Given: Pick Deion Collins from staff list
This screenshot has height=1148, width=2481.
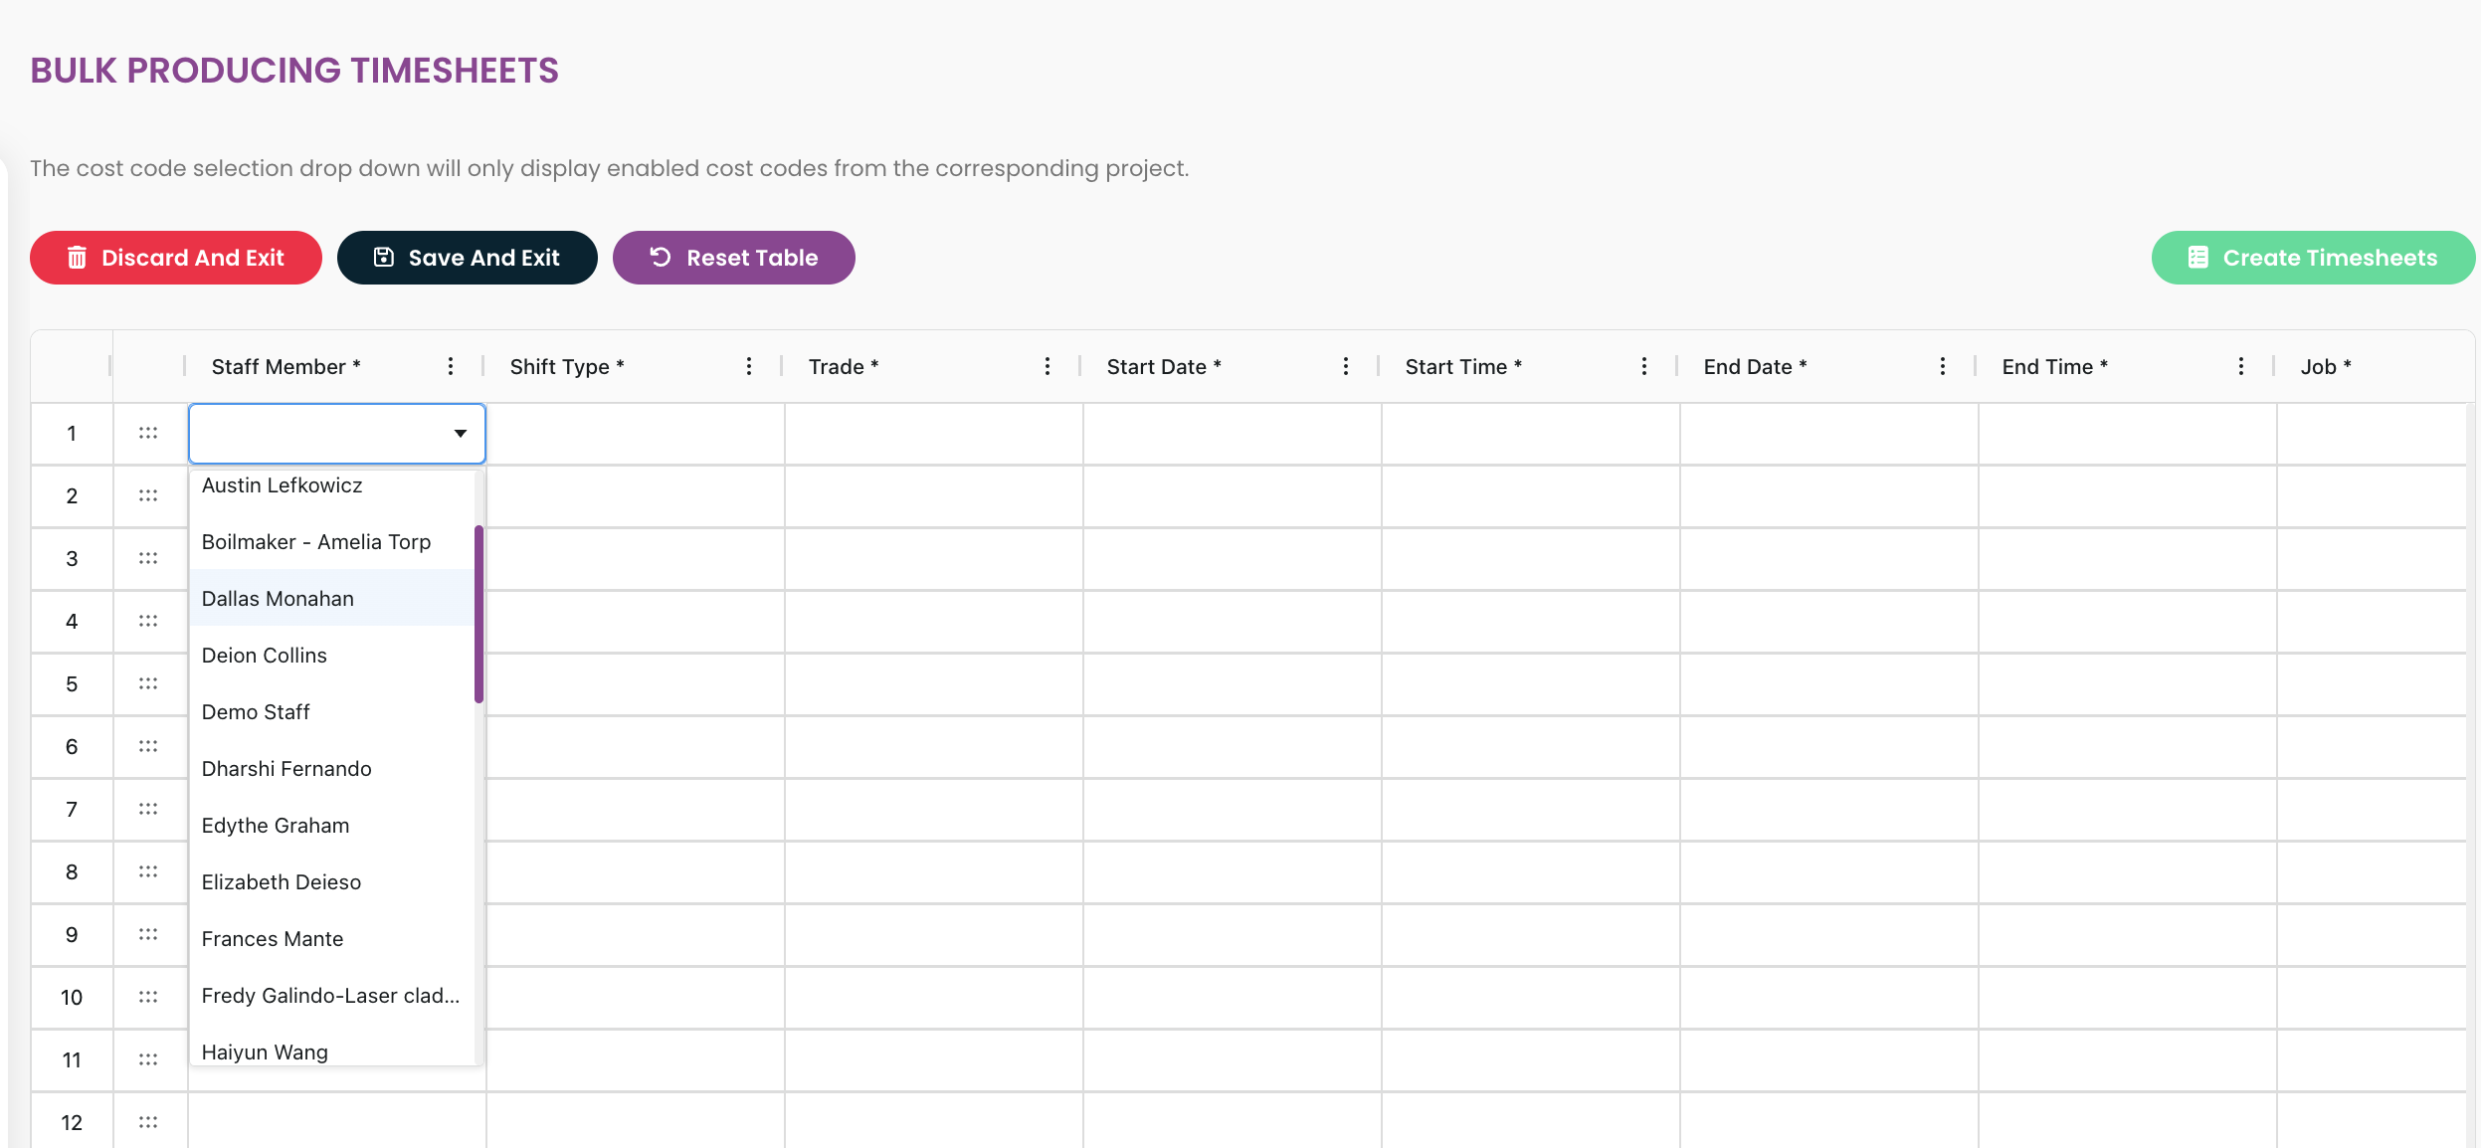Looking at the screenshot, I should (x=331, y=656).
